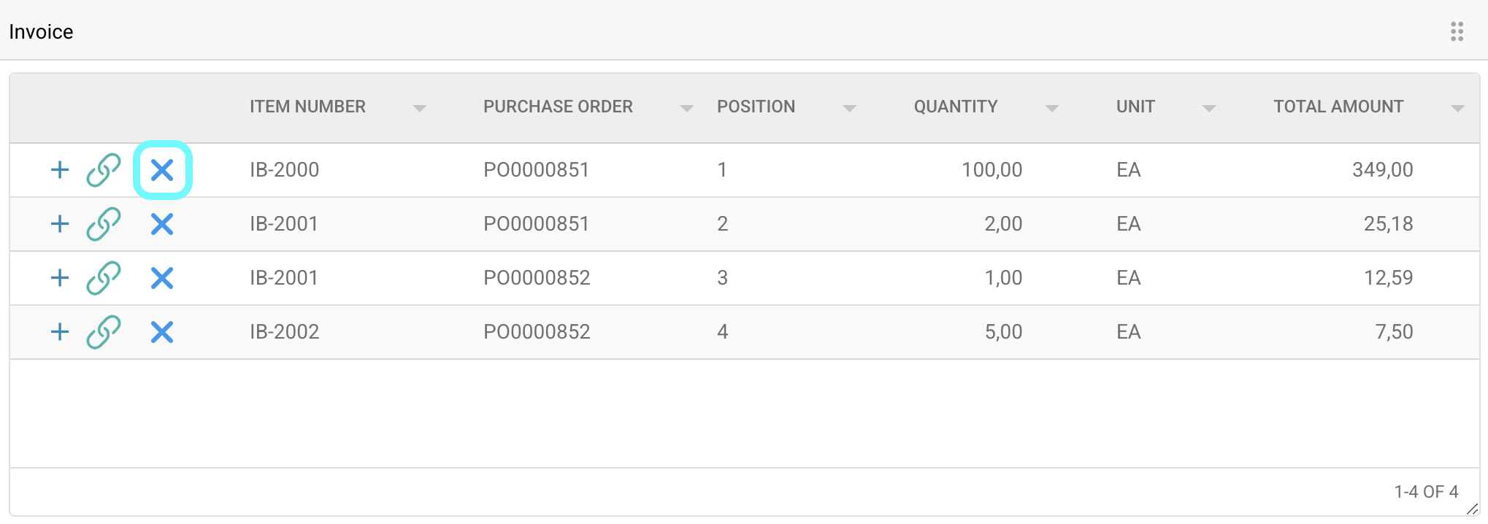Image resolution: width=1488 pixels, height=524 pixels.
Task: Open the Purchase Order column filter arrow
Action: point(686,108)
